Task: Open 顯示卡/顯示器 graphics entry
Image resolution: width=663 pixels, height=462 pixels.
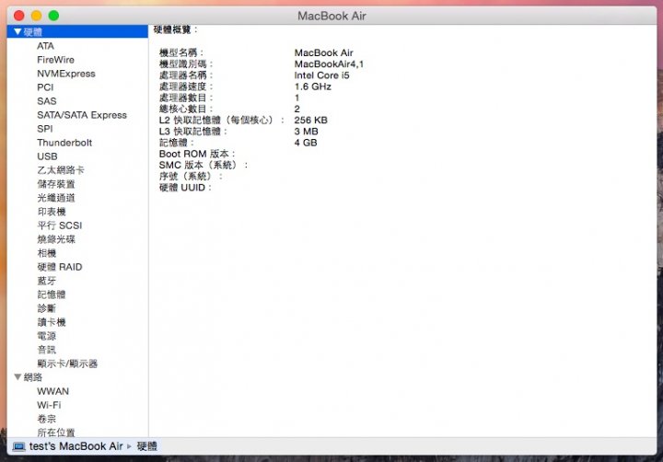Action: (x=67, y=364)
